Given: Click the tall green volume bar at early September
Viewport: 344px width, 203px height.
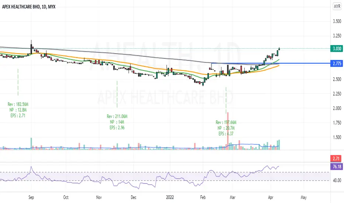Looking at the screenshot, I should point(31,144).
